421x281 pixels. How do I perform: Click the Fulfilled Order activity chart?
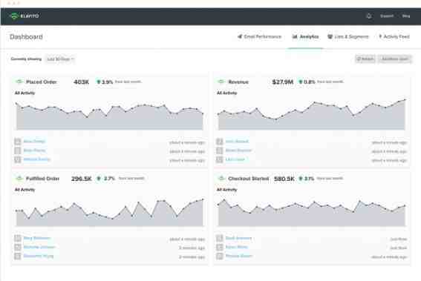tap(110, 212)
